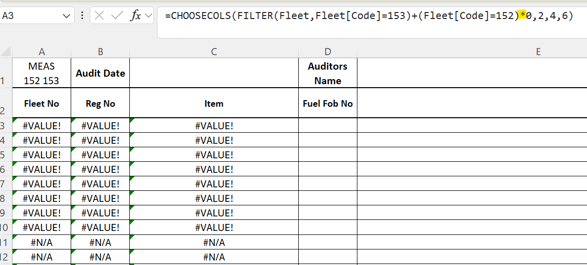Select column A header
Image resolution: width=587 pixels, height=265 pixels.
tap(42, 52)
